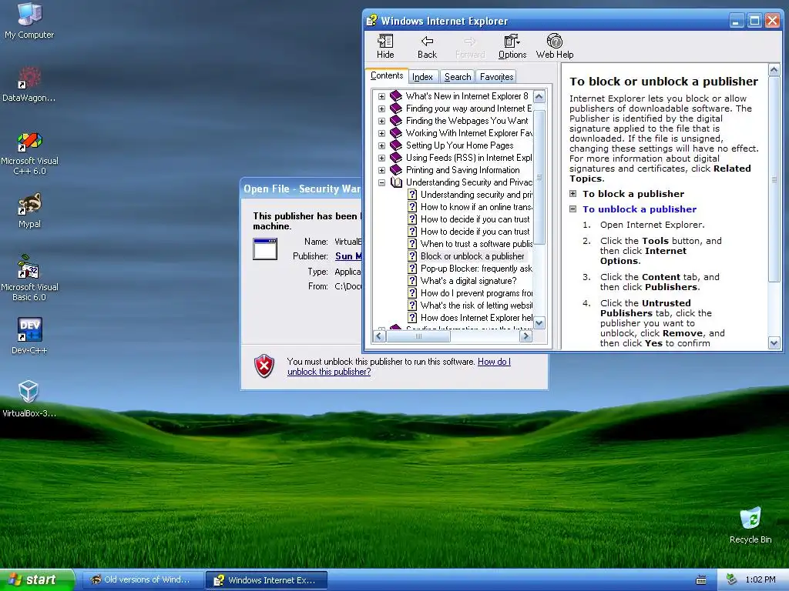The height and width of the screenshot is (591, 789).
Task: Click scroll down arrow in help article pane
Action: 774,343
